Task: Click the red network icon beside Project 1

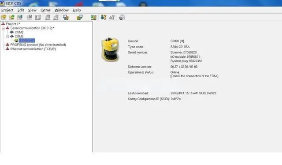Action: (3, 24)
